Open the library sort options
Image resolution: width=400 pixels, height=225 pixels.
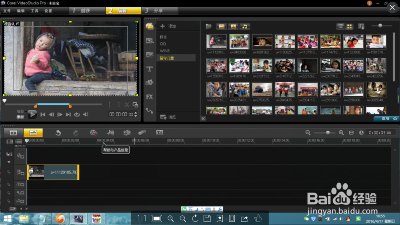click(361, 26)
